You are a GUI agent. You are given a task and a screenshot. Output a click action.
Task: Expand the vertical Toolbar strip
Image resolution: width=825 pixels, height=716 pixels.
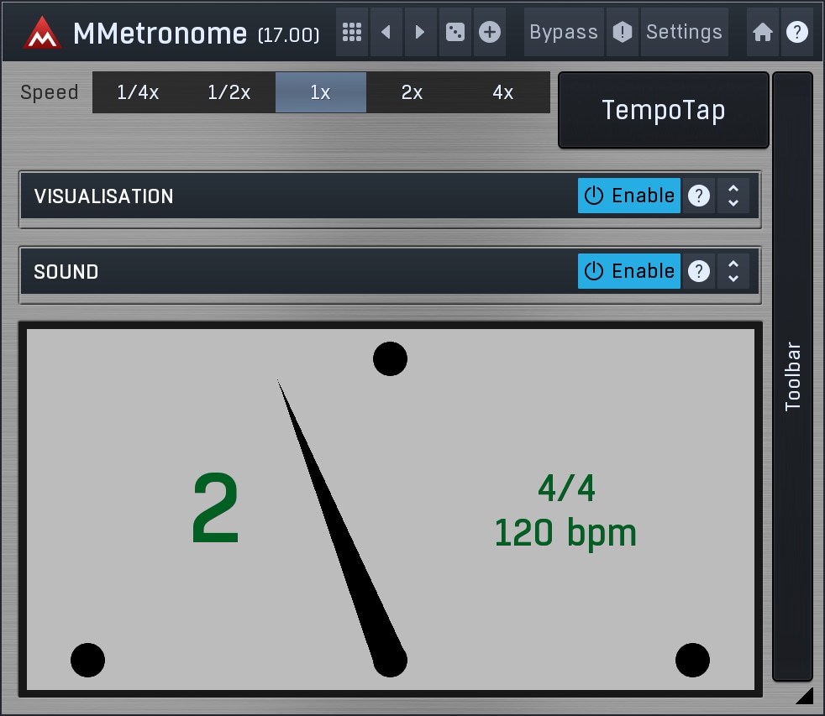pyautogui.click(x=792, y=376)
